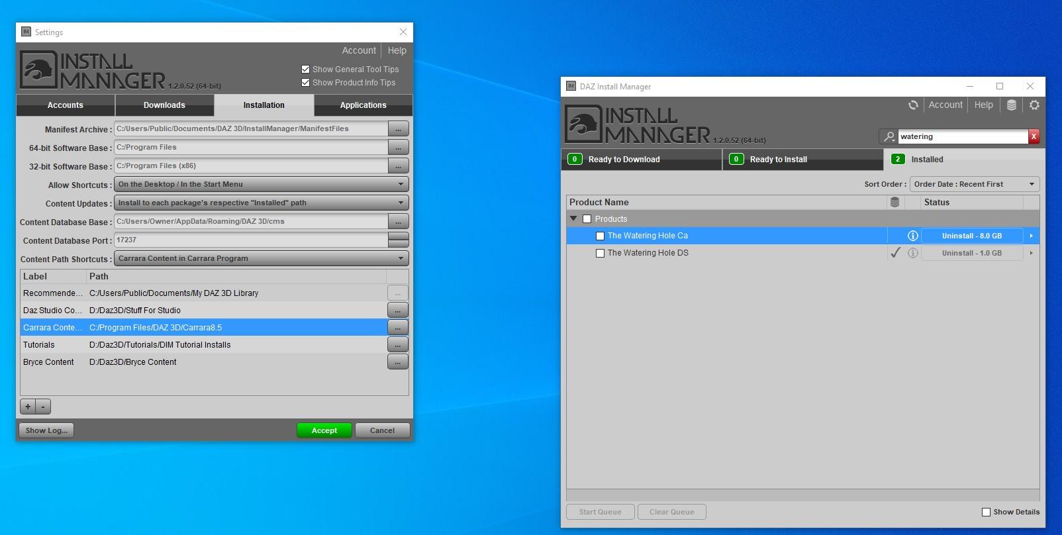Click the Content Database Port field
This screenshot has width=1062, height=535.
pos(251,240)
